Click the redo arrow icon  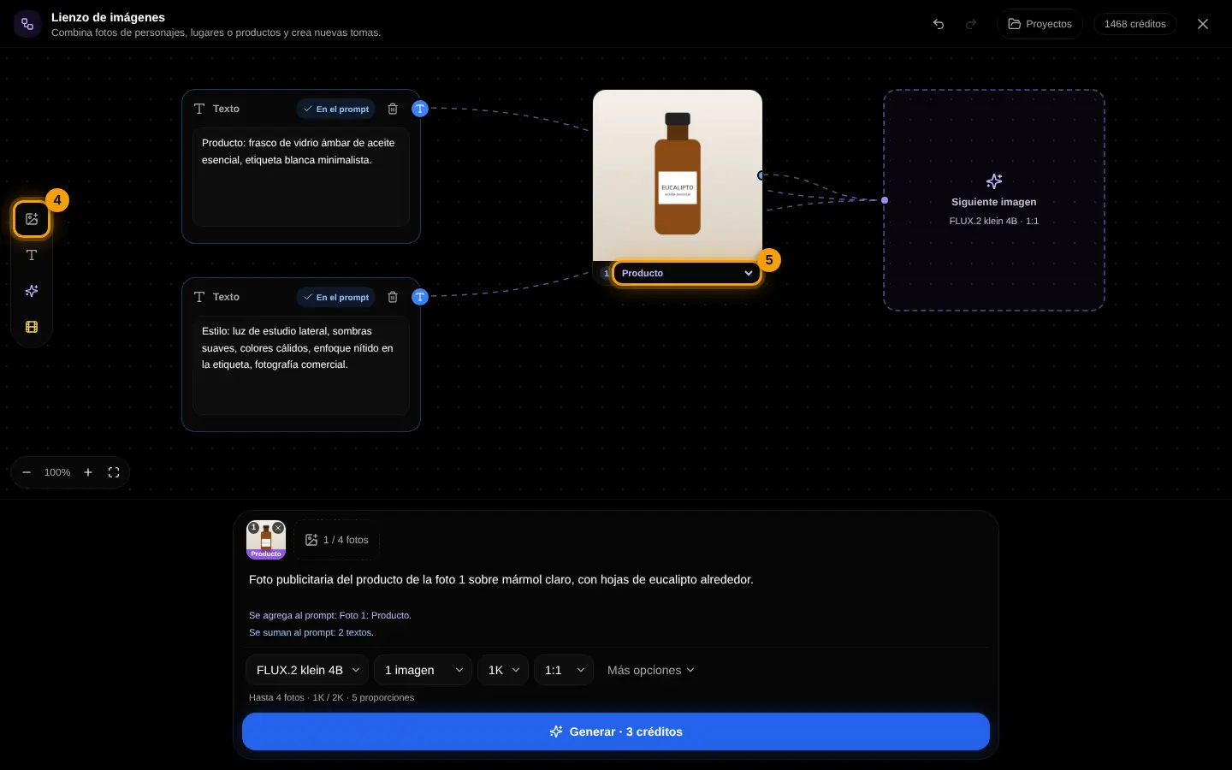pos(971,24)
